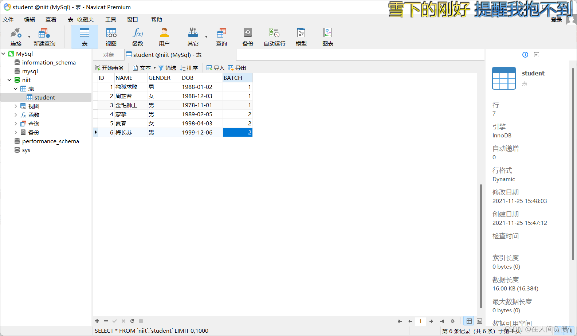Open the 查看 View menu
This screenshot has width=577, height=336.
(51, 19)
